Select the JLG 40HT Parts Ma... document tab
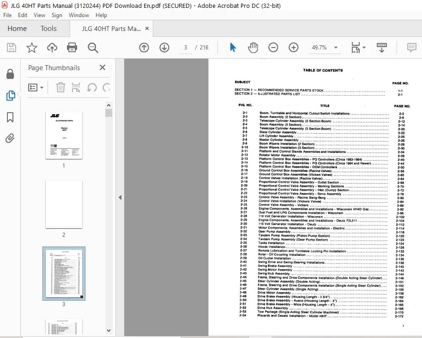 pos(111,29)
